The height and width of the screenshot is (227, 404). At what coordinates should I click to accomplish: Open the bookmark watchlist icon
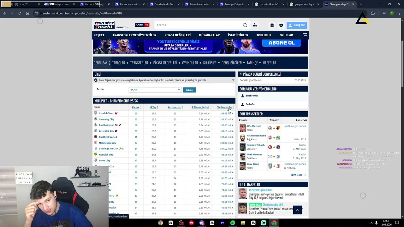(x=272, y=25)
